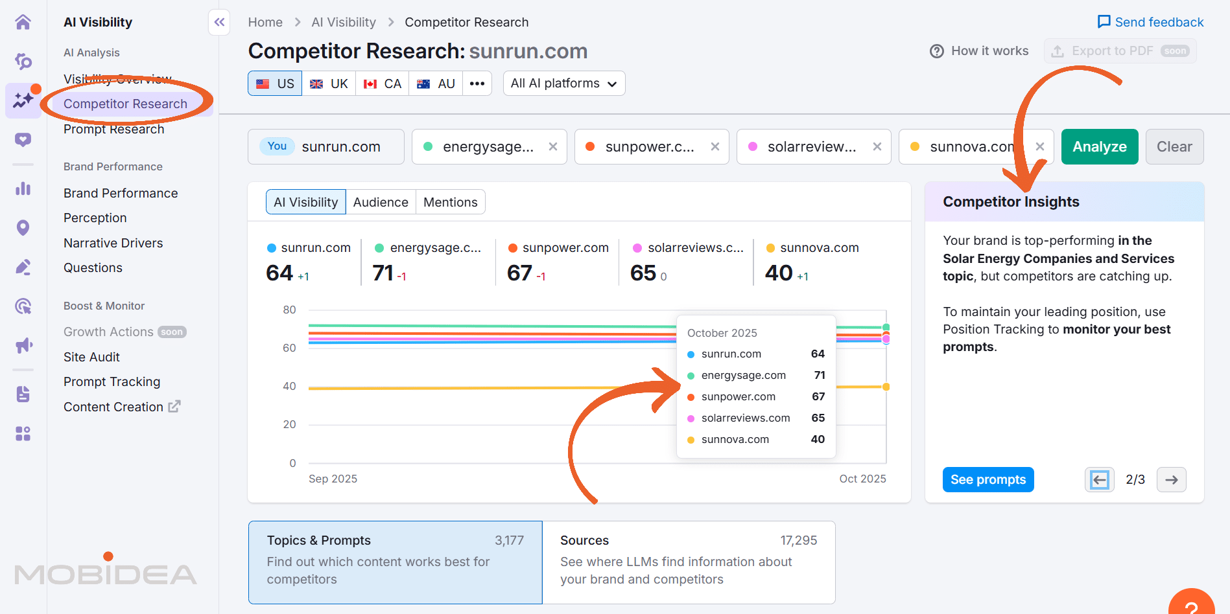This screenshot has width=1230, height=614.
Task: Switch the country filter to UK
Action: tap(329, 83)
